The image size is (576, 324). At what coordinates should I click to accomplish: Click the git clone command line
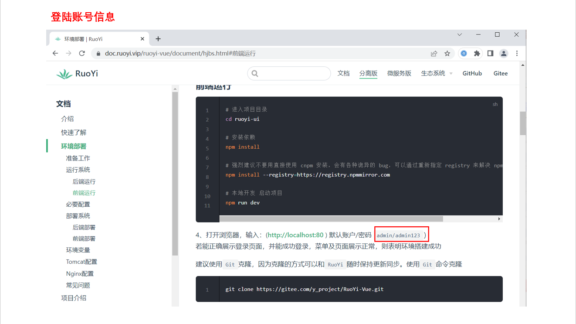pos(305,289)
